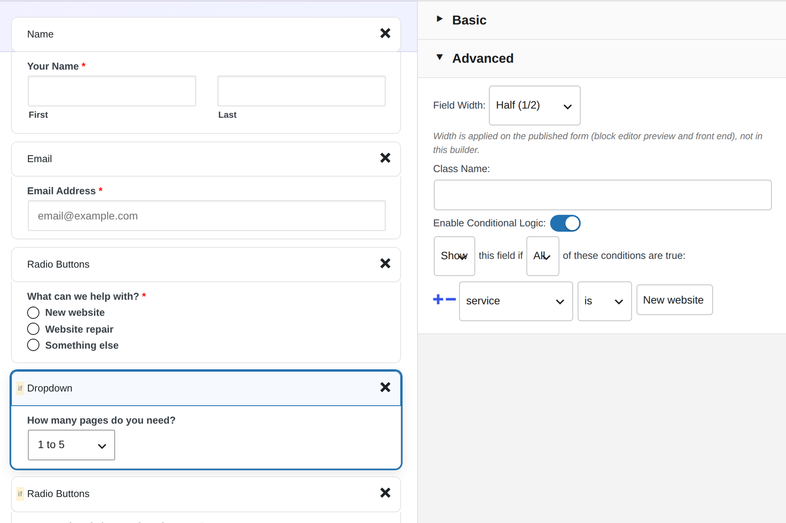This screenshot has width=786, height=523.
Task: Click the 'New website' condition value field
Action: click(x=674, y=300)
